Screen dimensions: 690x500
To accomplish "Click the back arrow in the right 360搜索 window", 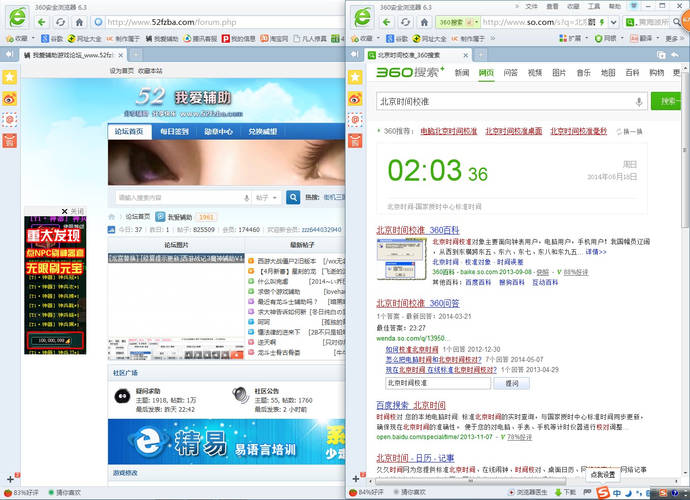I will [x=387, y=22].
